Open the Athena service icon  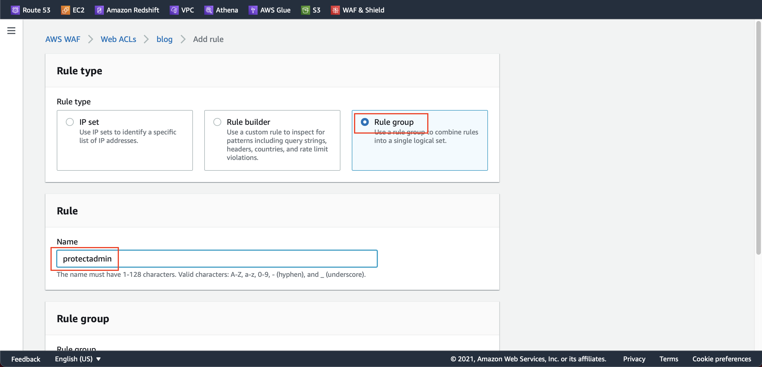[209, 10]
